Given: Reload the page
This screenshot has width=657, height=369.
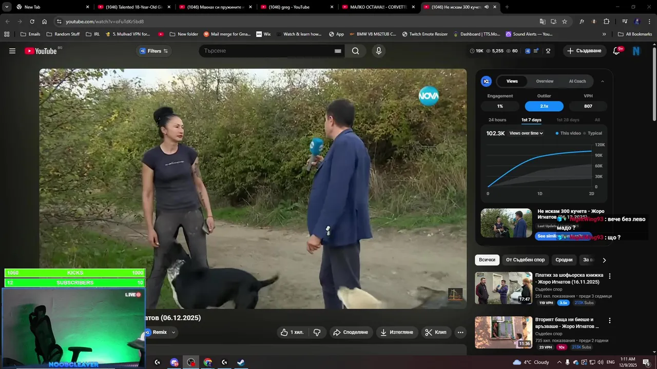Looking at the screenshot, I should pyautogui.click(x=32, y=22).
